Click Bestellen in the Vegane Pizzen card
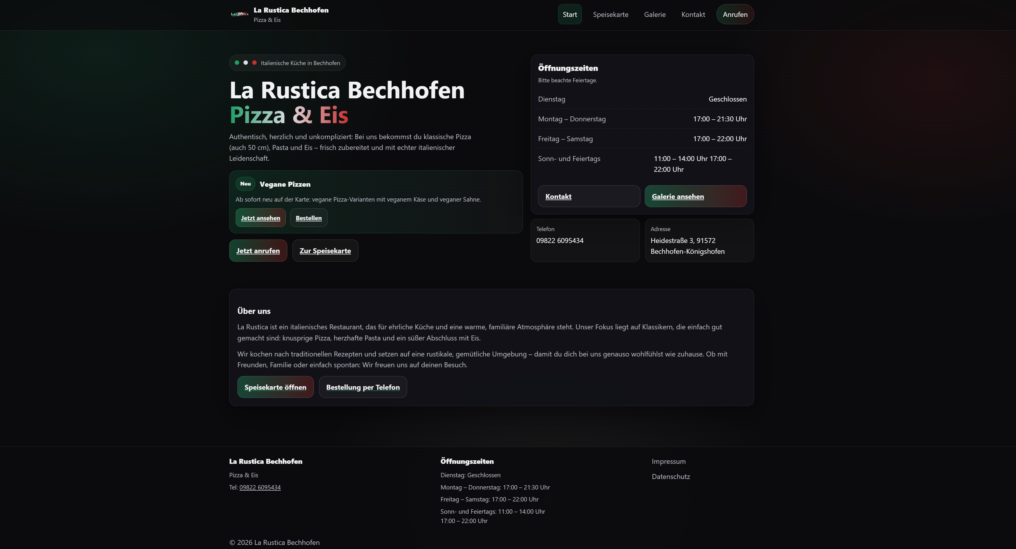 (309, 217)
